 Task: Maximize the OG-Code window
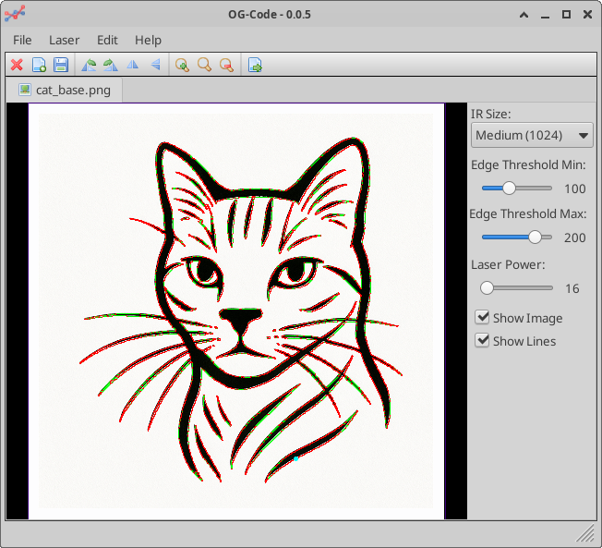(x=566, y=15)
